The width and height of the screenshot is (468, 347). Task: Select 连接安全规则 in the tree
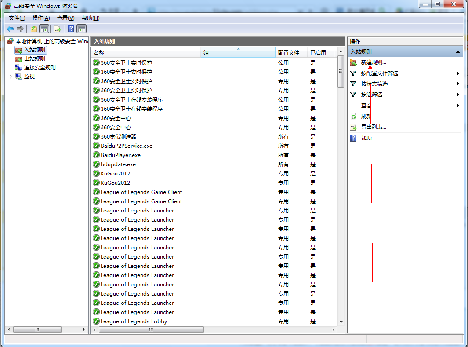click(x=40, y=67)
